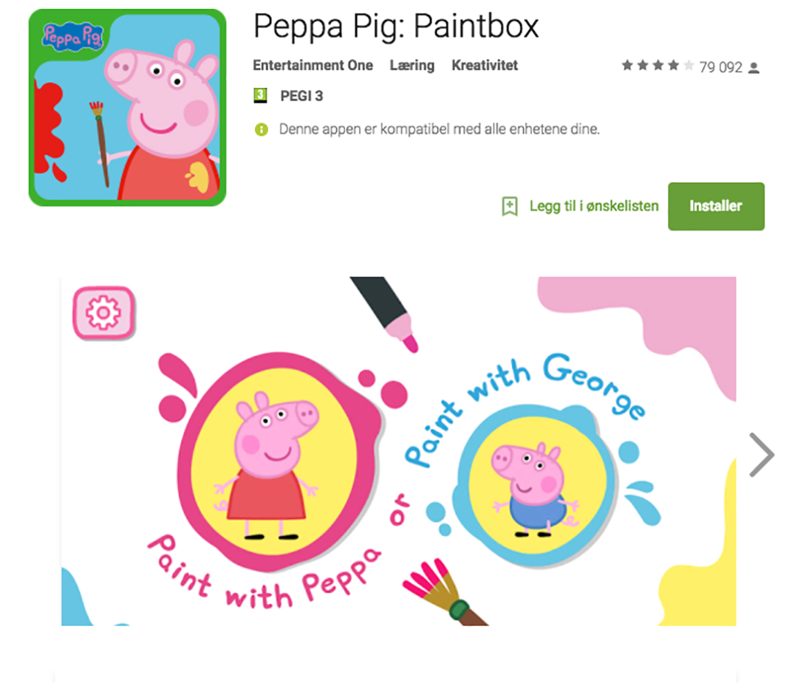Click the PEGI 3 rating badge

pyautogui.click(x=260, y=95)
